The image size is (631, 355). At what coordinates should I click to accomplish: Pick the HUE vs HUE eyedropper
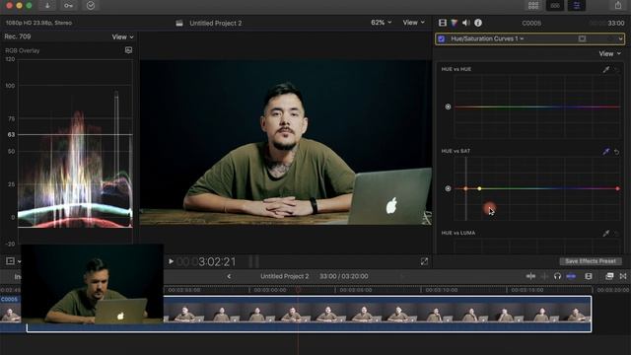pyautogui.click(x=606, y=69)
